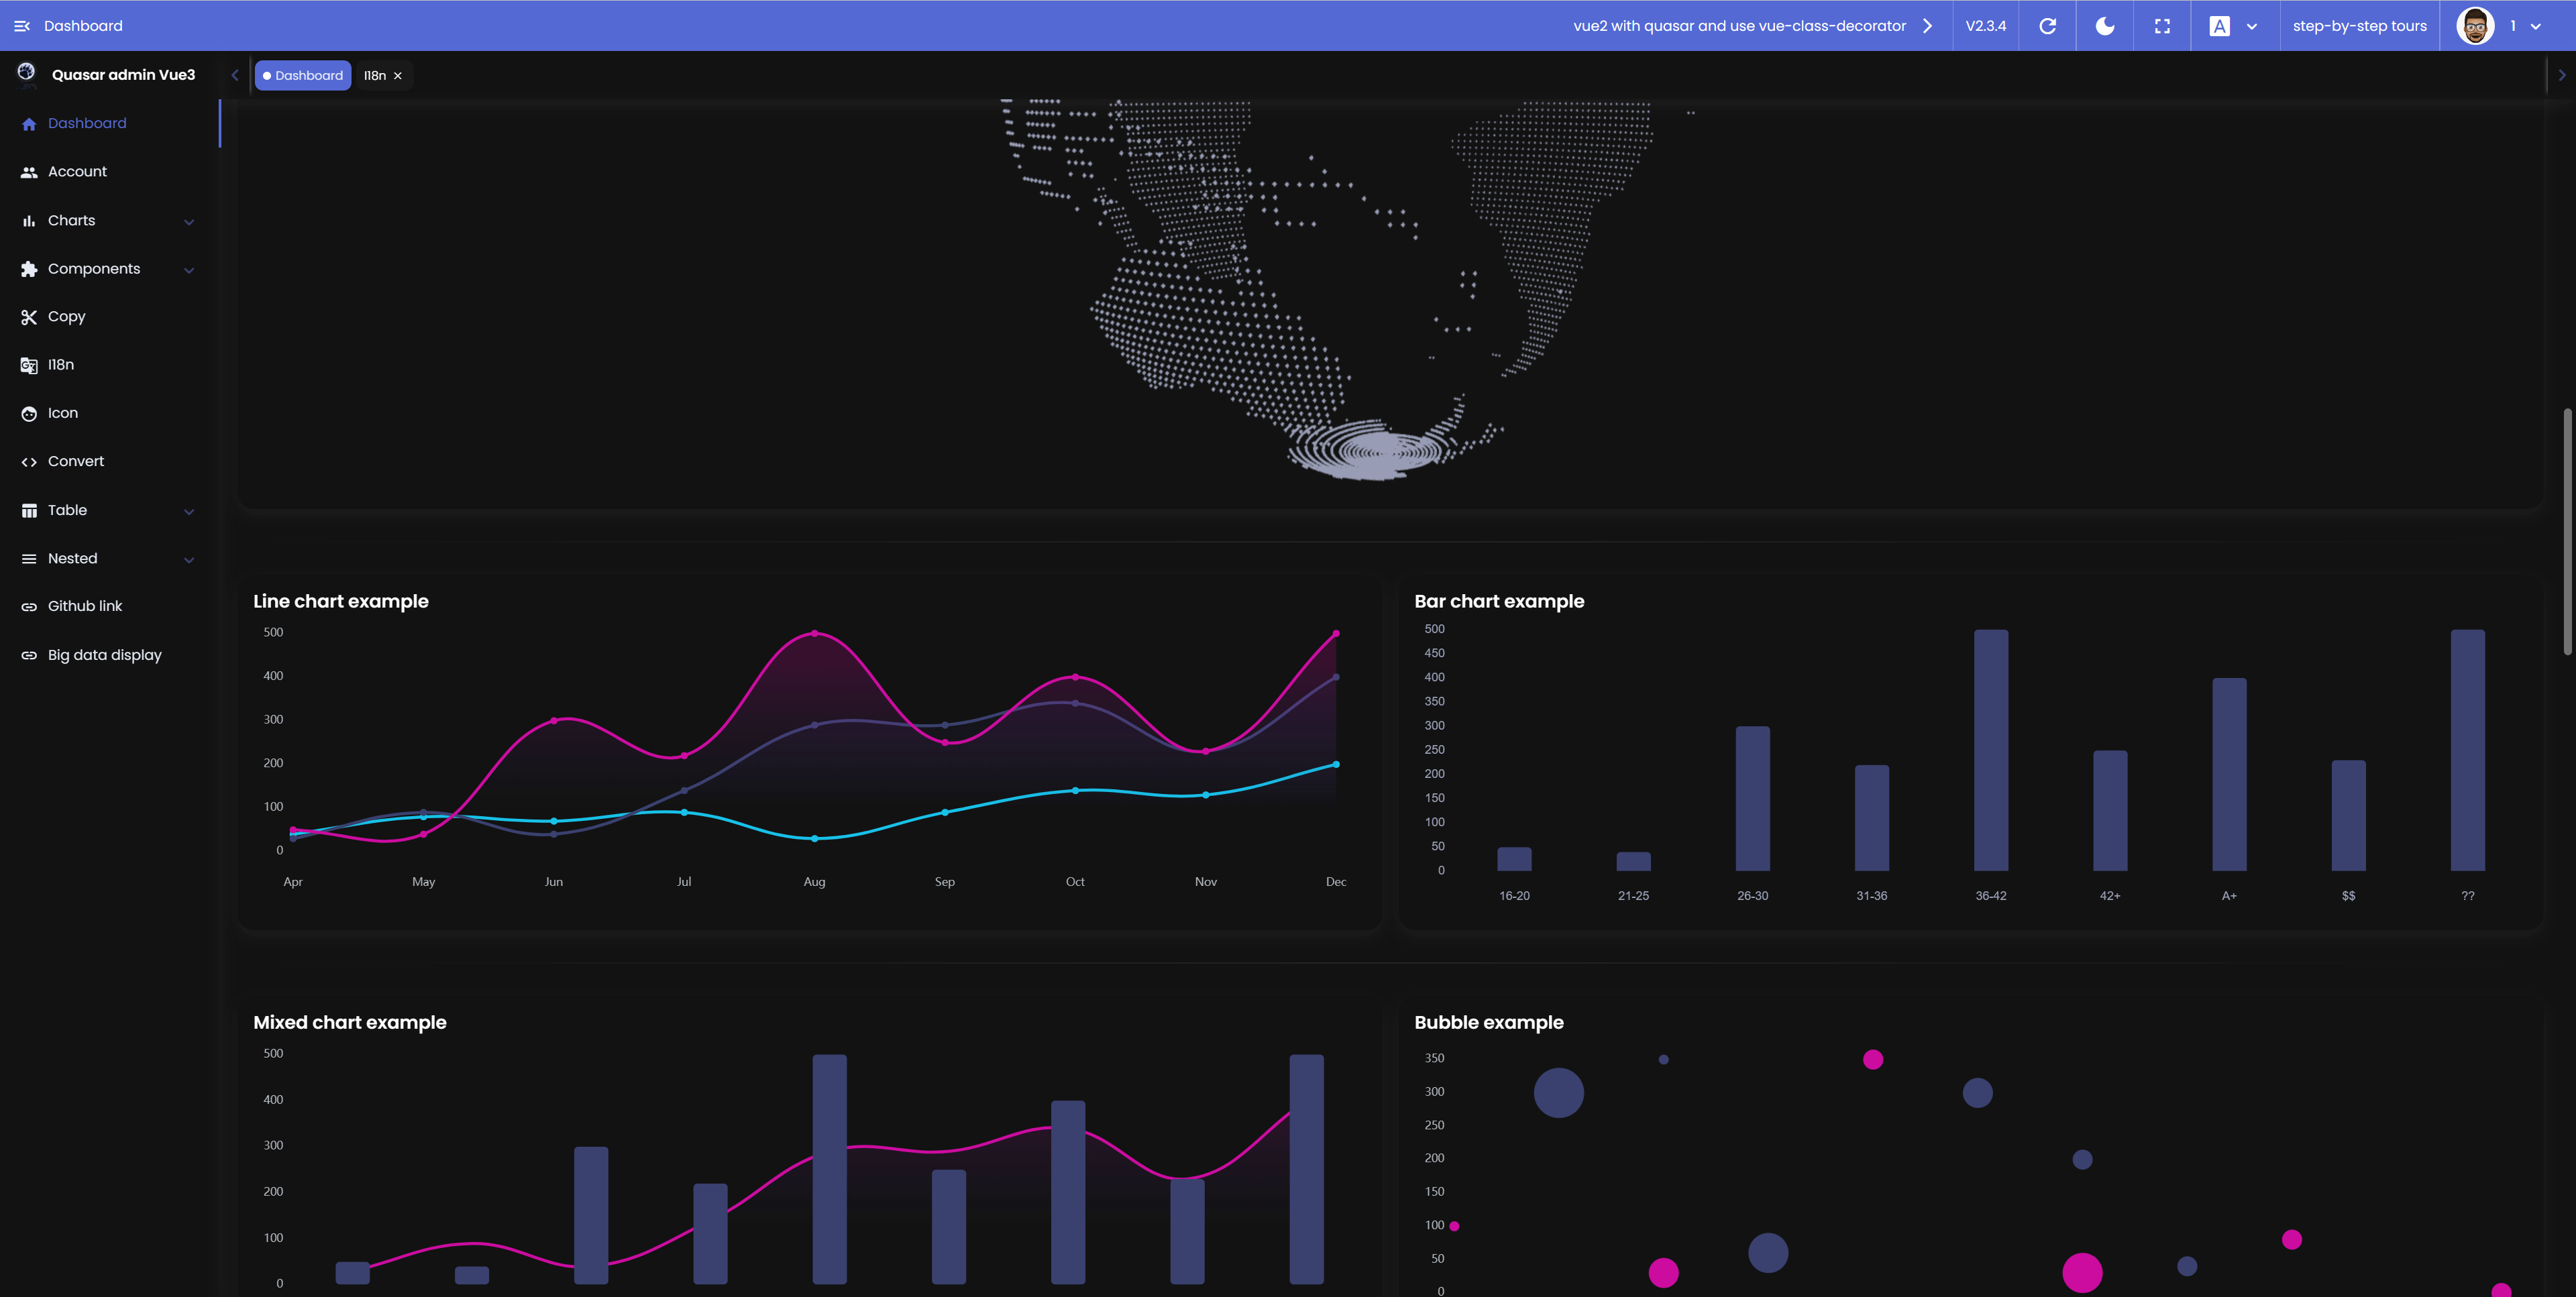Image resolution: width=2576 pixels, height=1297 pixels.
Task: Open the Convert code brackets icon
Action: pos(29,462)
